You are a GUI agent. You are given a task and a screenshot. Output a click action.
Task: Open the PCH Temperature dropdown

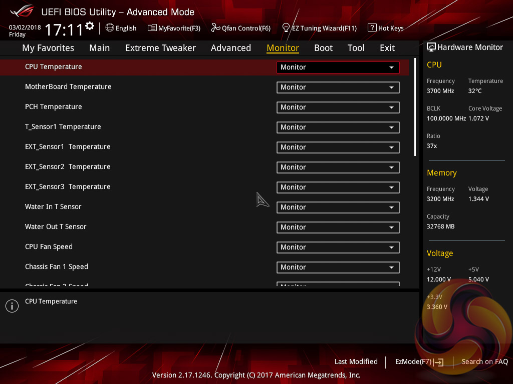[338, 107]
